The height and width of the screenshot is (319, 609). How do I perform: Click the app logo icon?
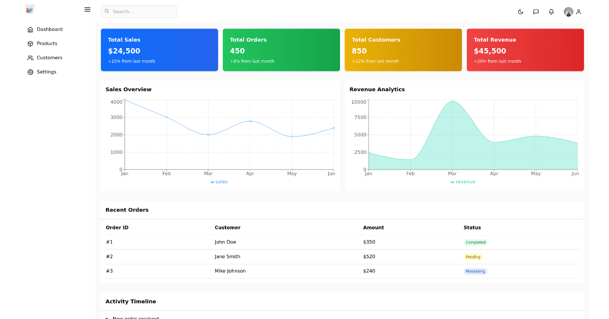[x=29, y=10]
